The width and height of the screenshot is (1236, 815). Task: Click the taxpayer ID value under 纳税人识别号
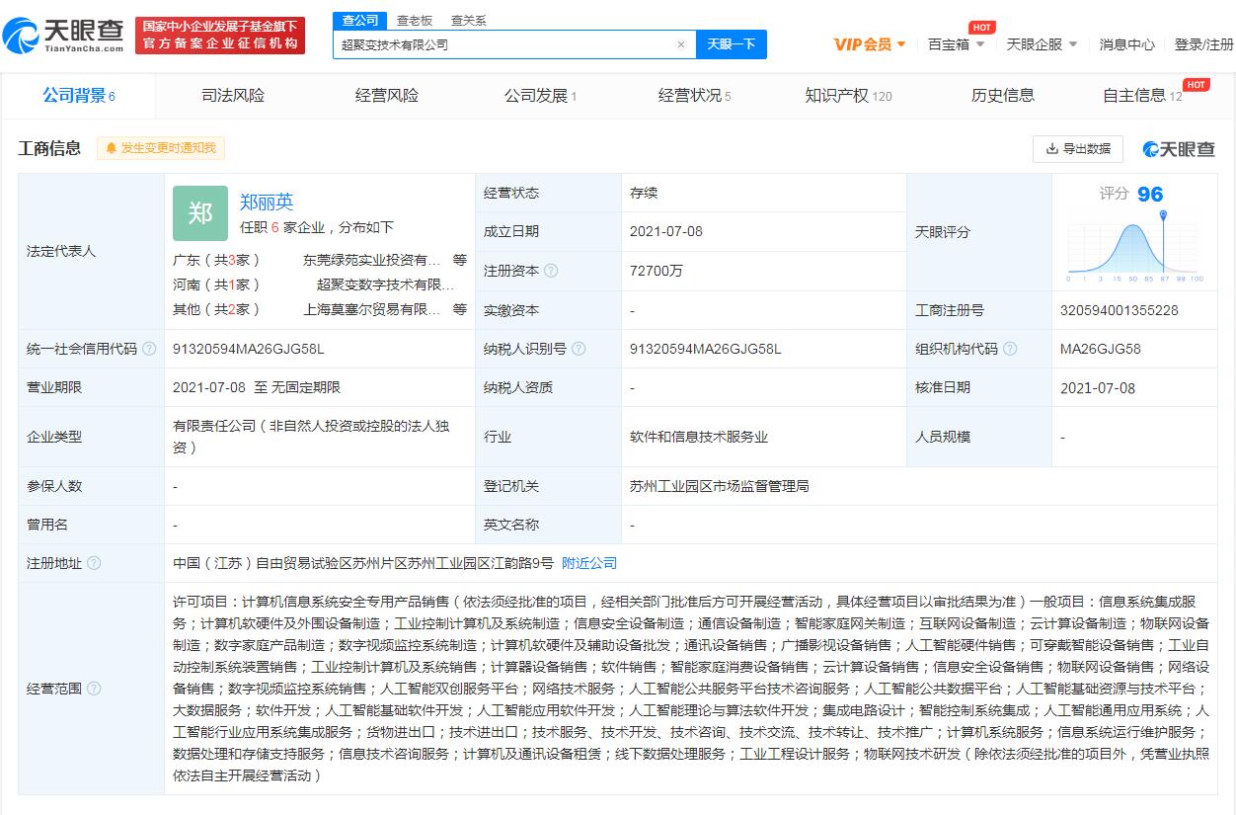coord(706,349)
